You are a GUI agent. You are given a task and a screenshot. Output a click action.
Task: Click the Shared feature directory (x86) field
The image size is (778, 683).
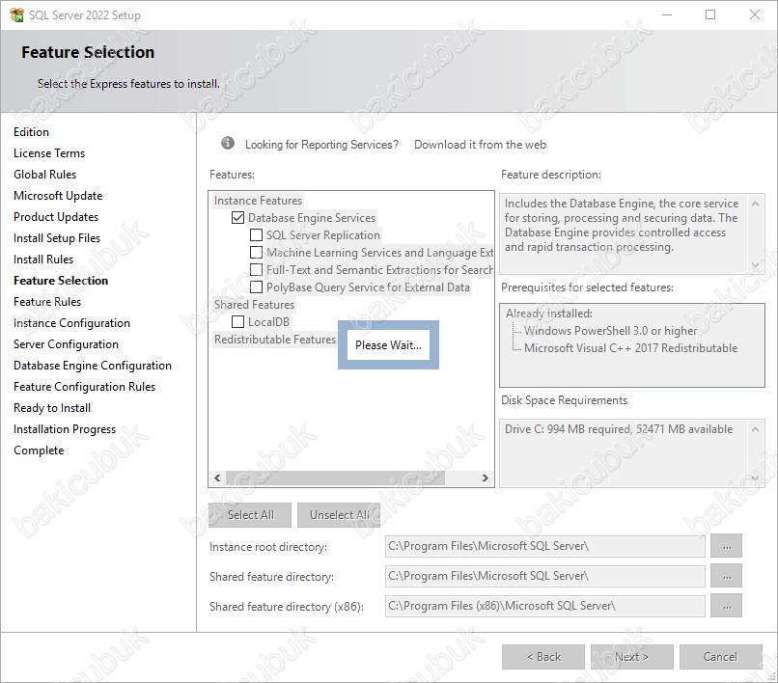[x=544, y=606]
